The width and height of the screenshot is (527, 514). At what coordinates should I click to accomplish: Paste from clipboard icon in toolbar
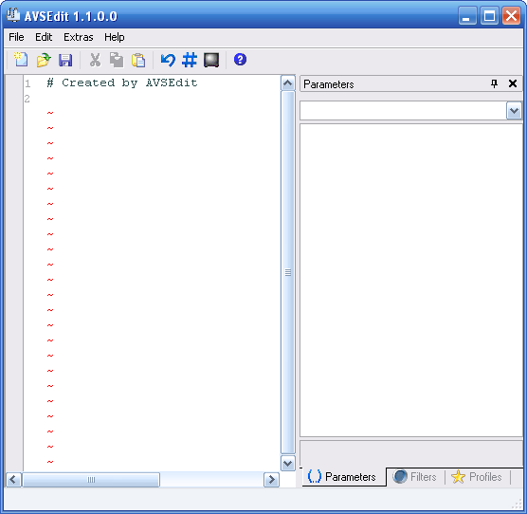pyautogui.click(x=138, y=60)
